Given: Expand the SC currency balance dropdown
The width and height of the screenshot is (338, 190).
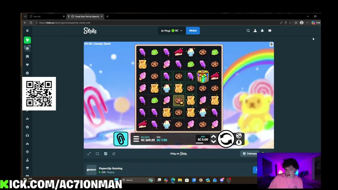Looking at the screenshot, I should (172, 31).
